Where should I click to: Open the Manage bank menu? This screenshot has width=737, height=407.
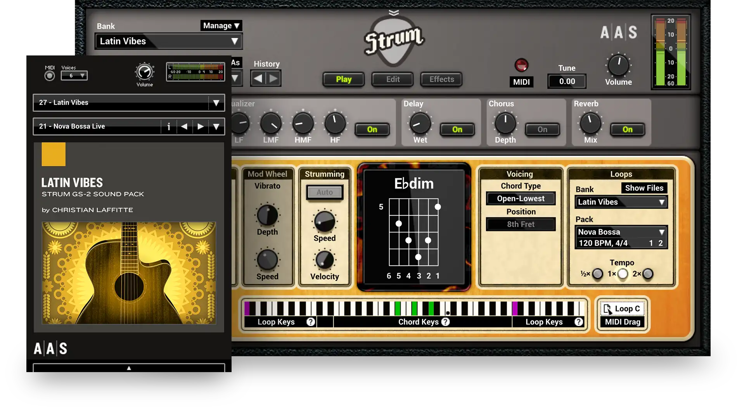coord(221,26)
